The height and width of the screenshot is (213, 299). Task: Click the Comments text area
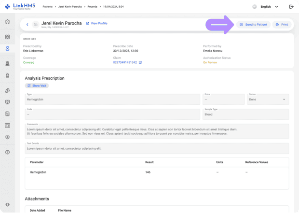click(x=157, y=131)
